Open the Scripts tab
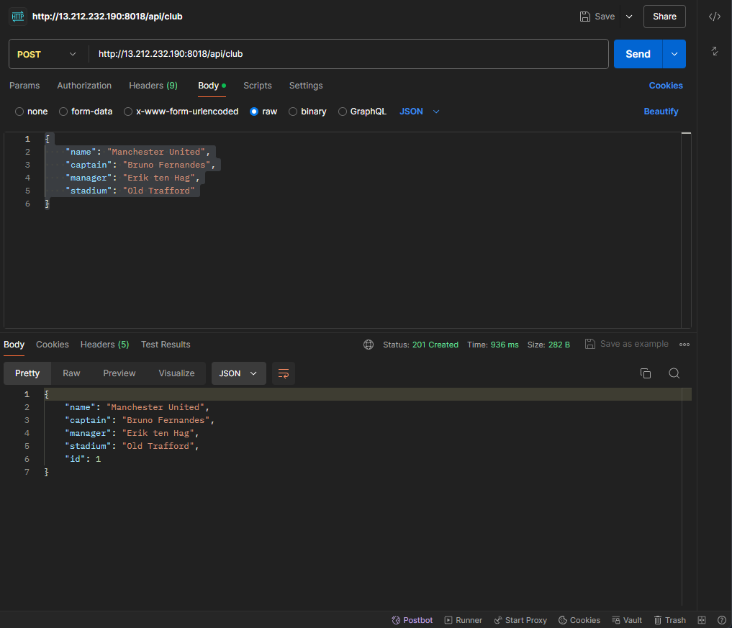The height and width of the screenshot is (628, 732). (257, 86)
